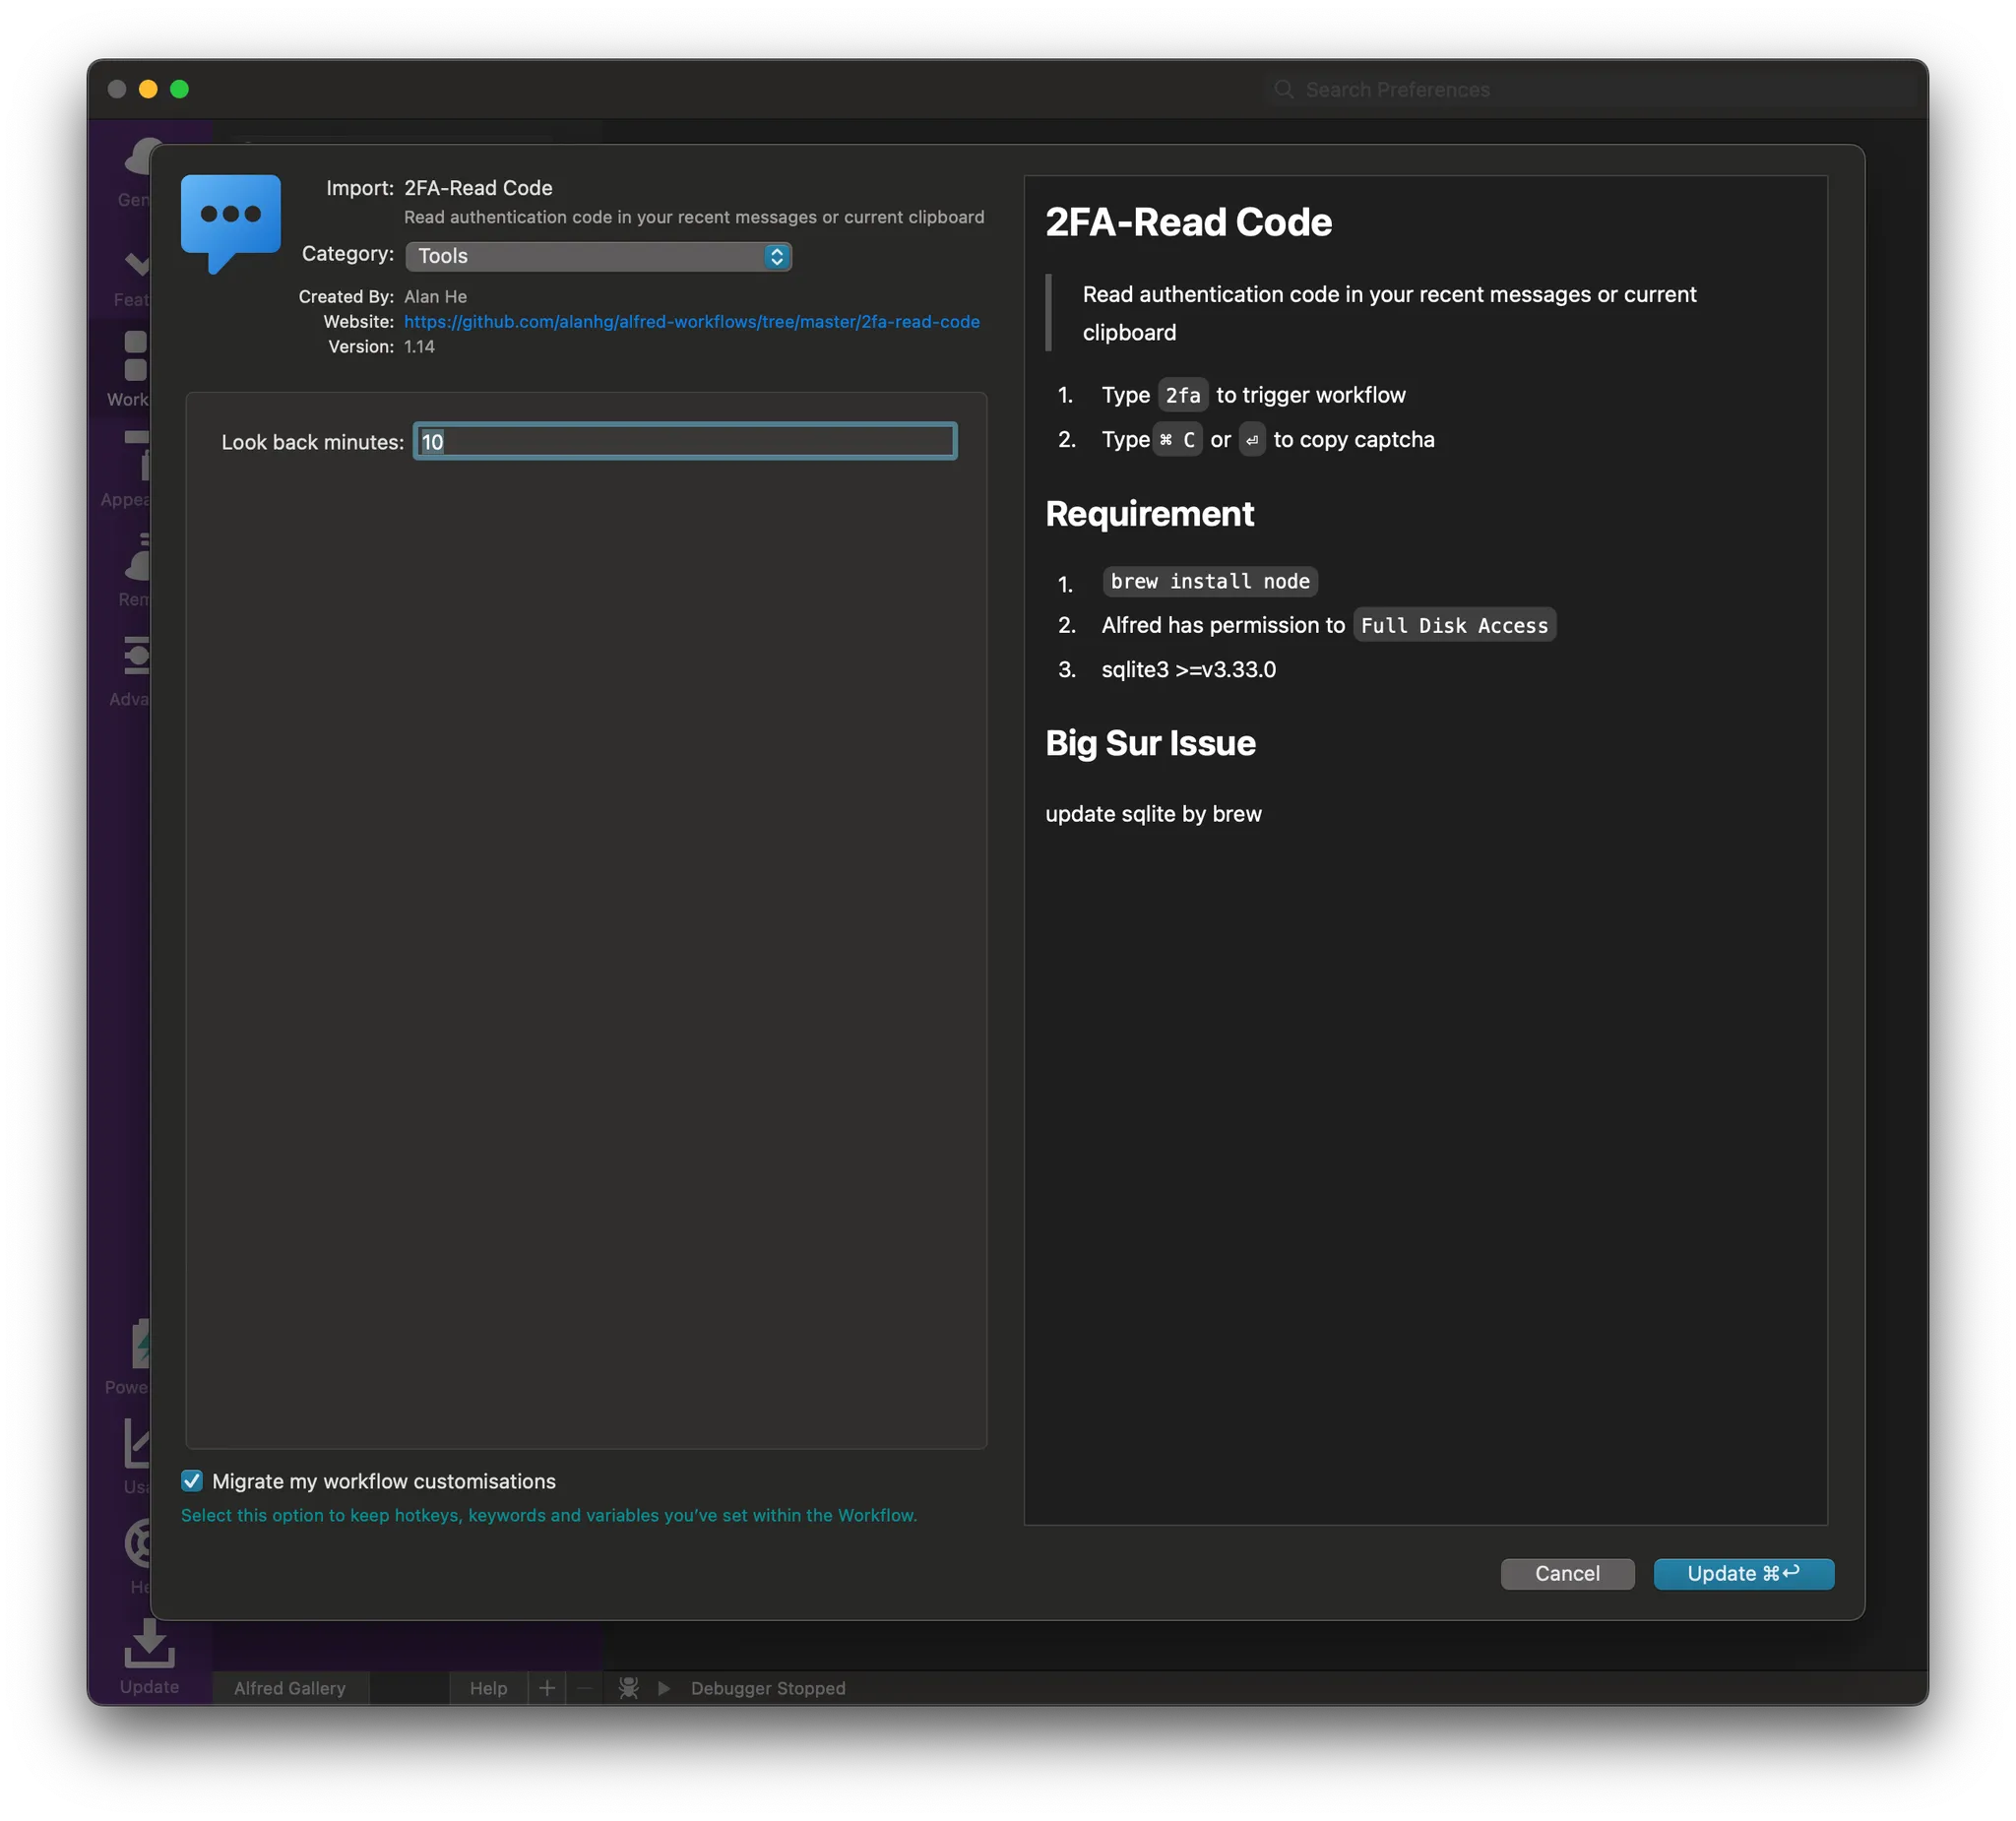Start the workflow debugger with the play icon
Image resolution: width=2016 pixels, height=1821 pixels.
click(x=664, y=1688)
